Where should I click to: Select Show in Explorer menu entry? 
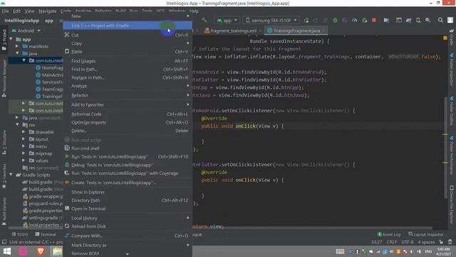click(x=128, y=192)
